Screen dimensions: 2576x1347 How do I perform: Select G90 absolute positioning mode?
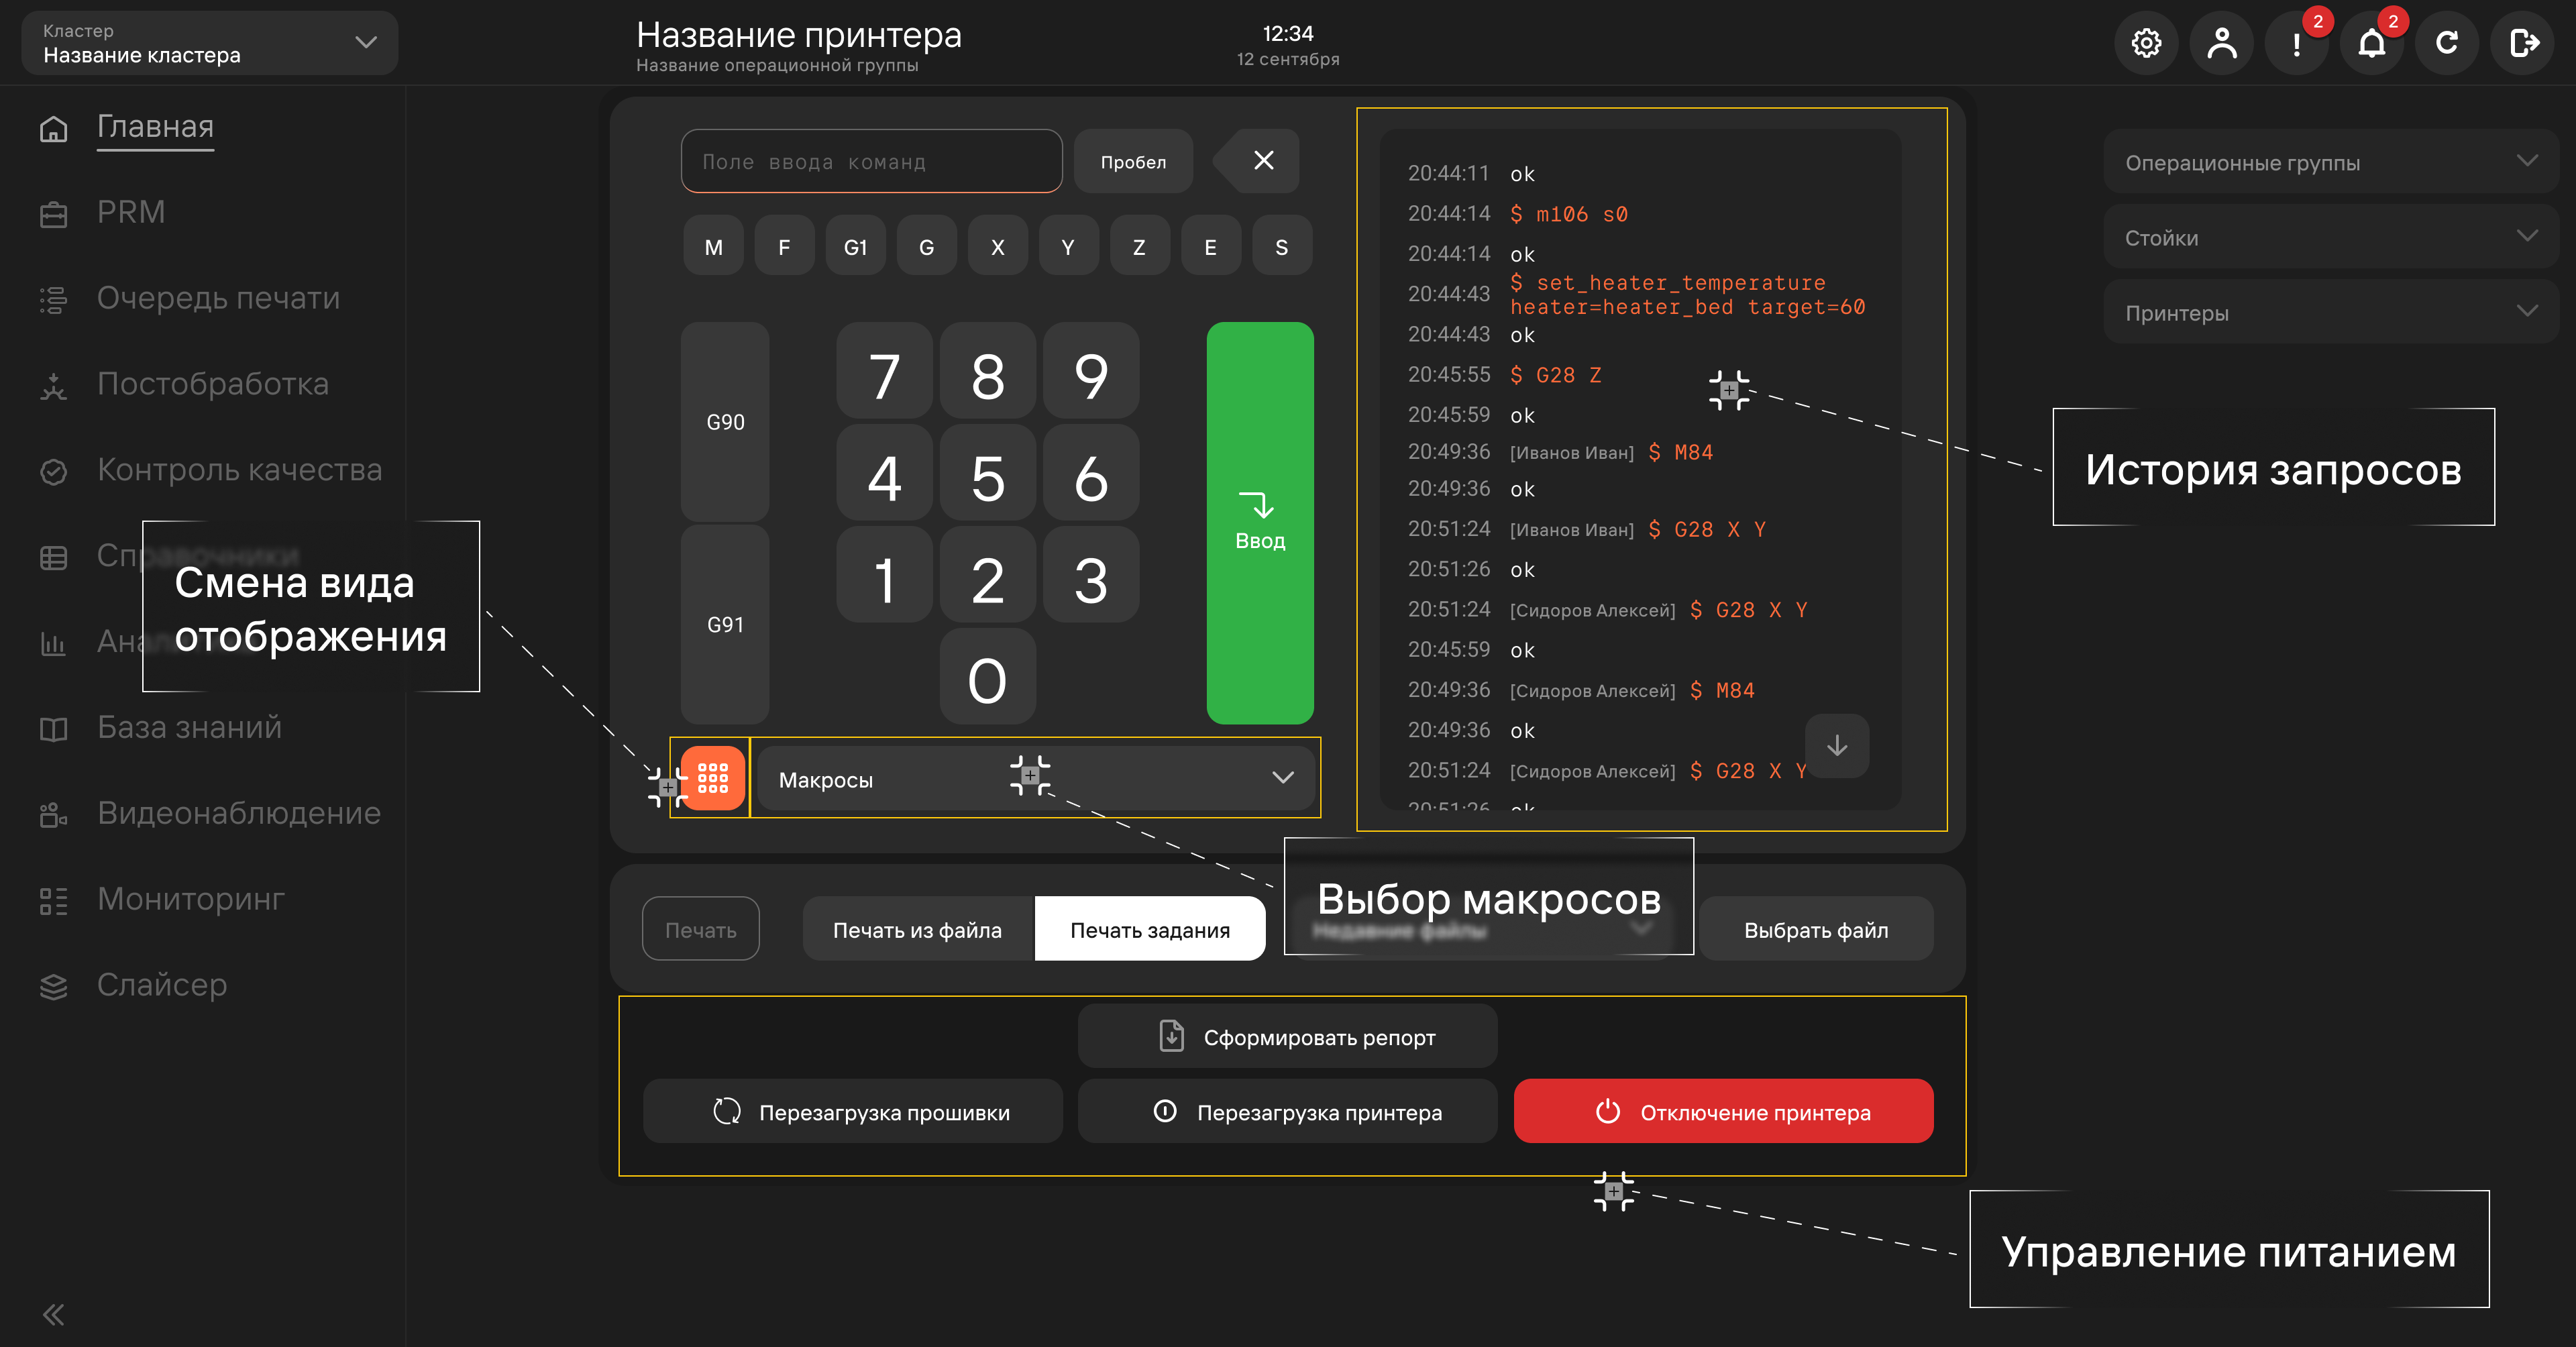(x=725, y=422)
